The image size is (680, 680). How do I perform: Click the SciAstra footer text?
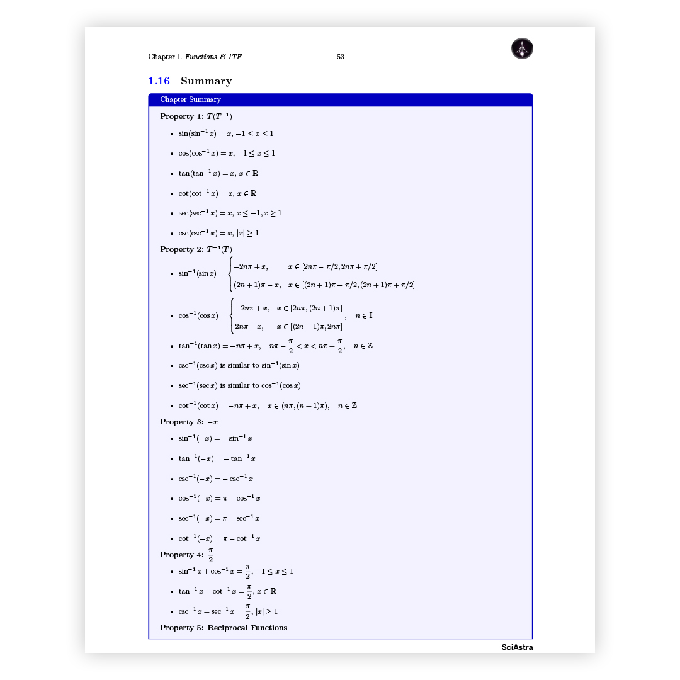click(x=517, y=647)
